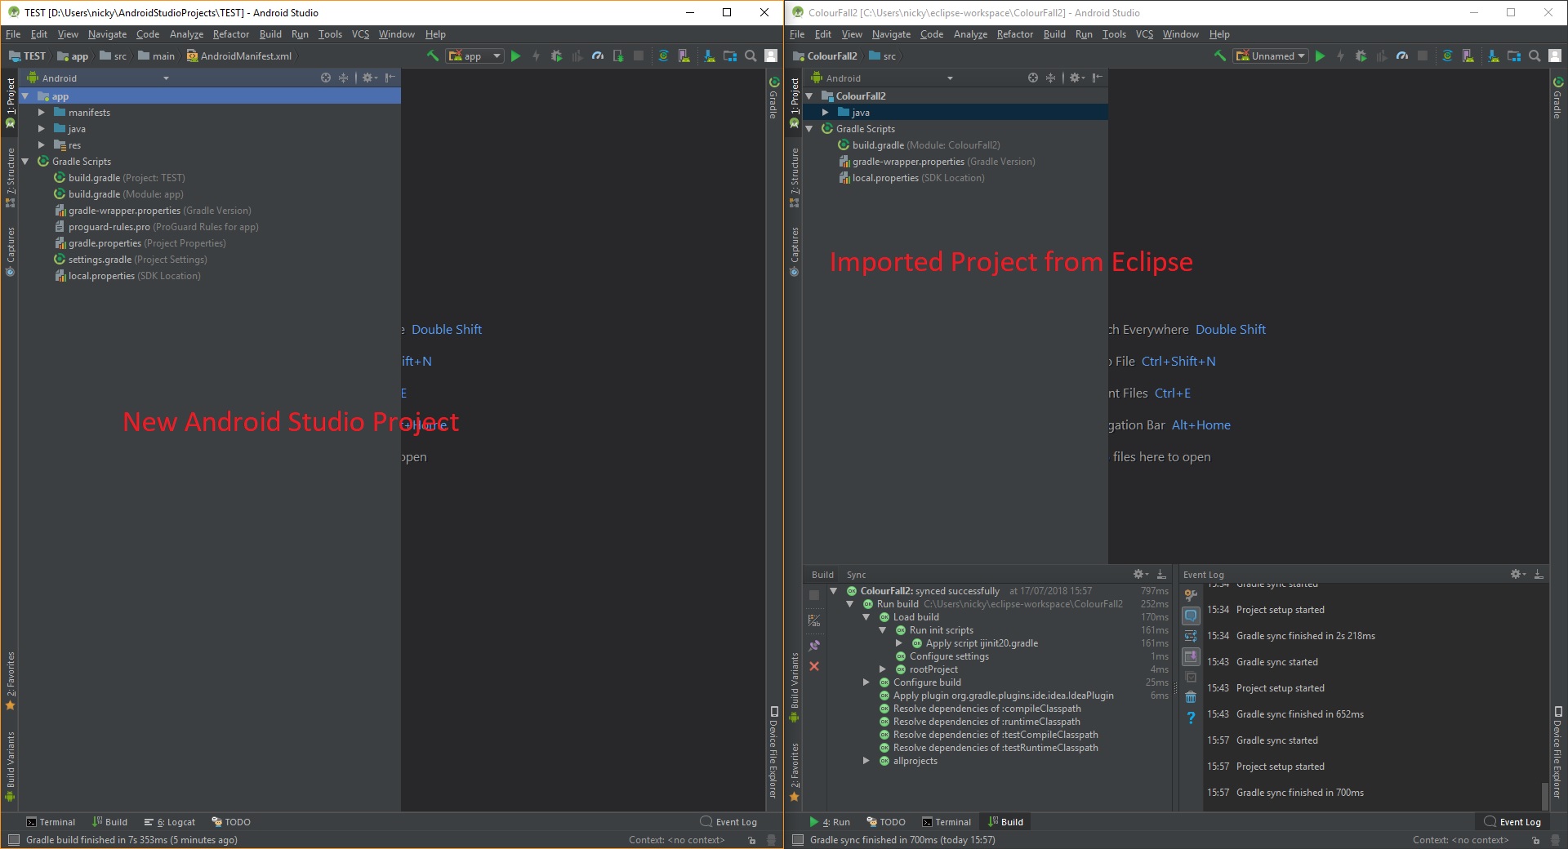Expand the allprojects build node
This screenshot has width=1568, height=849.
[x=866, y=761]
